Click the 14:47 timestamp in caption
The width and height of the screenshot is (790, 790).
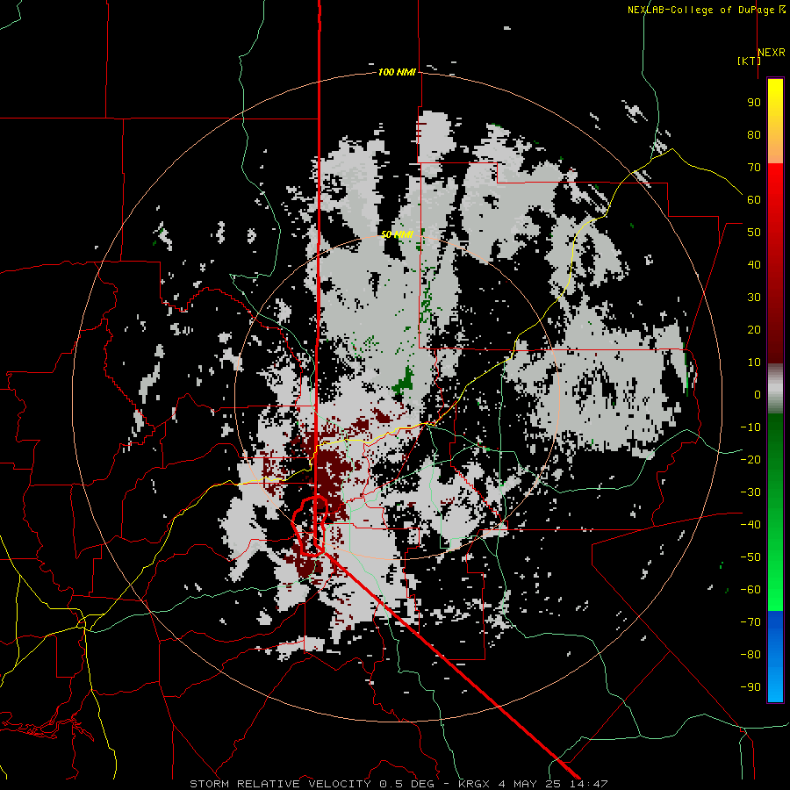589,784
